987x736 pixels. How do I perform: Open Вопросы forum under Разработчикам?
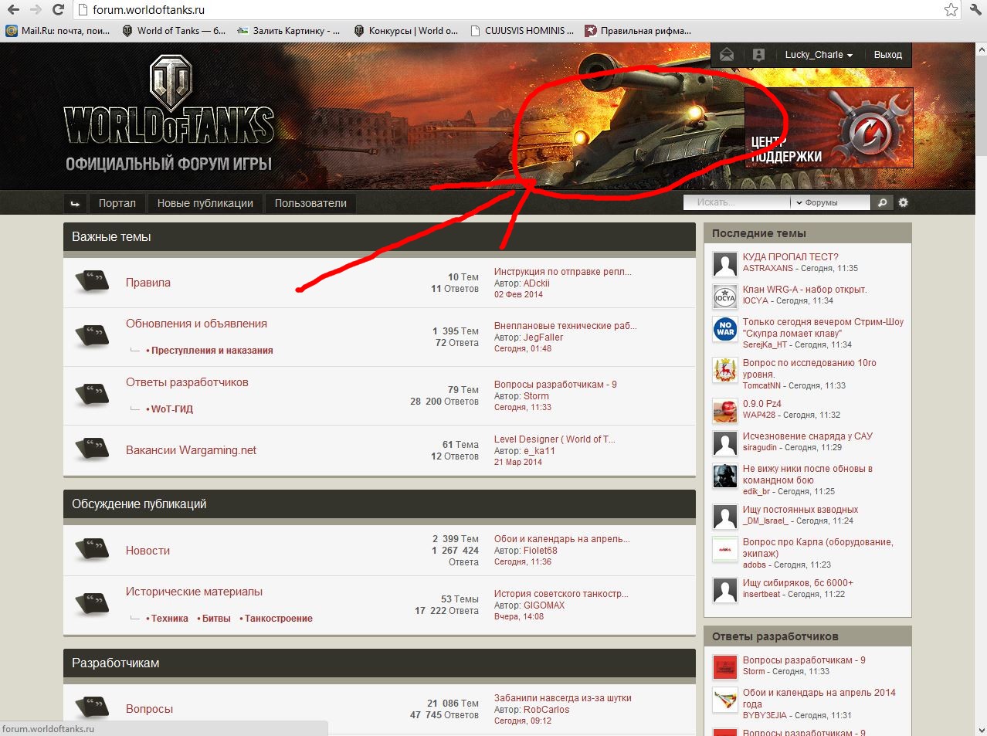pyautogui.click(x=149, y=709)
